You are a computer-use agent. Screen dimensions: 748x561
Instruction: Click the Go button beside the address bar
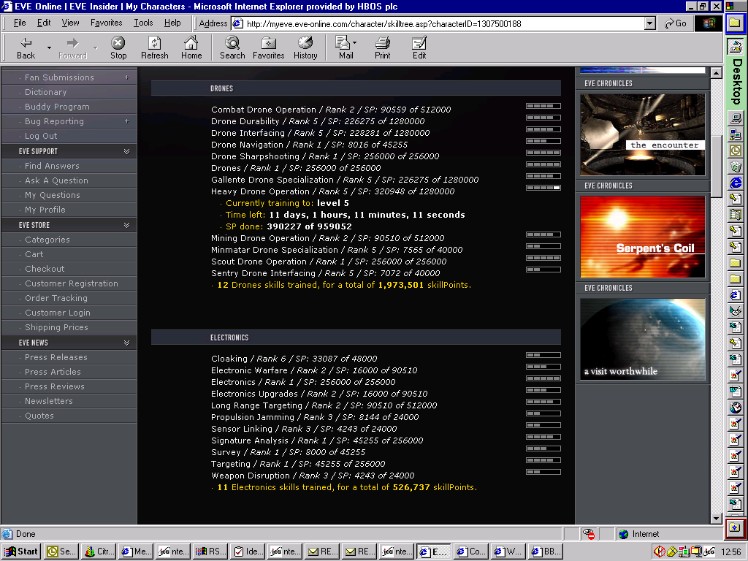point(676,23)
